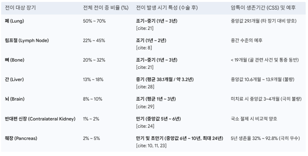
Task: Select the '림프절 (Lymph Node)' row label
Action: (x=27, y=40)
